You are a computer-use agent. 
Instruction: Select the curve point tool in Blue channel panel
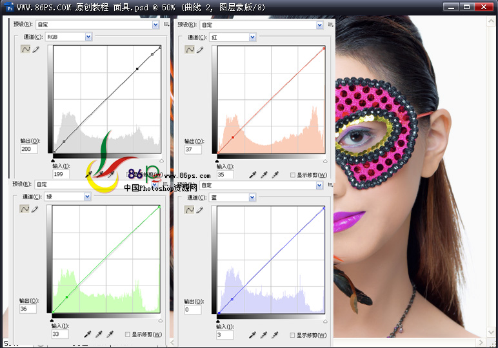[189, 209]
